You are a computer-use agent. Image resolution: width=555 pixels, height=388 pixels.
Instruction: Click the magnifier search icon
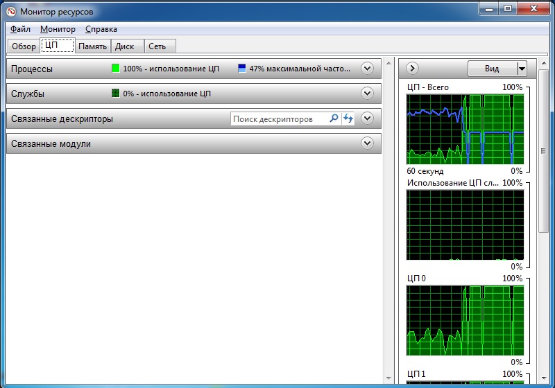(334, 118)
